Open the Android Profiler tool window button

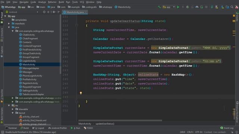pyautogui.click(x=58, y=128)
